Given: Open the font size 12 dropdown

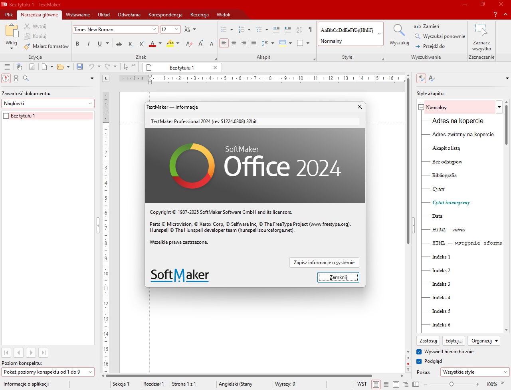Looking at the screenshot, I should click(x=177, y=30).
